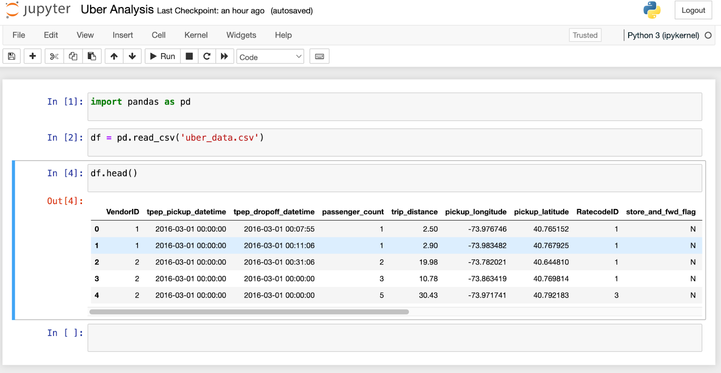Restart kernel and rerun all cells icon
Screen dimensions: 721x373
pyautogui.click(x=224, y=56)
